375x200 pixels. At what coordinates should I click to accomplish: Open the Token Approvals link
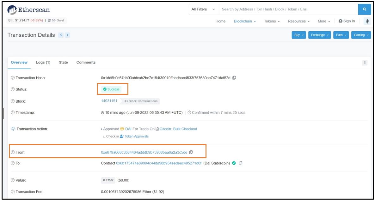pyautogui.click(x=136, y=136)
